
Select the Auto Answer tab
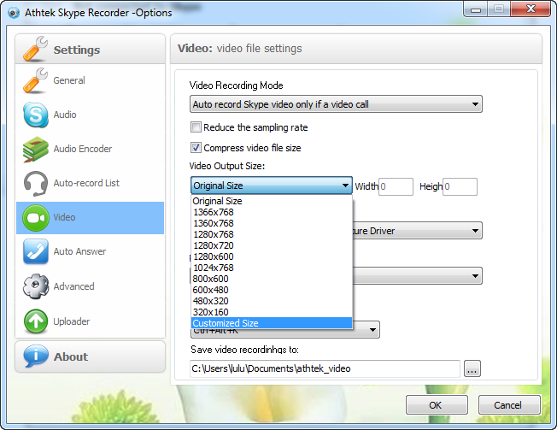point(91,251)
